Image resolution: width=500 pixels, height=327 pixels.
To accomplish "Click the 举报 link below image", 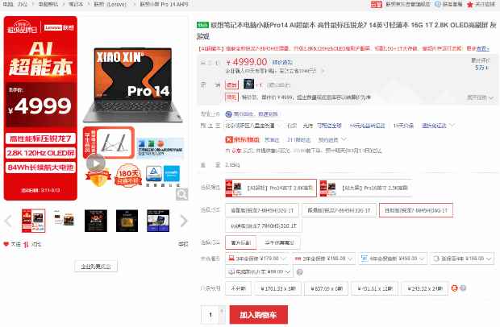I will pos(183,244).
